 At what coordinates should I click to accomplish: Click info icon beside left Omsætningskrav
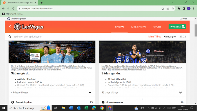pyautogui.click(x=13, y=102)
